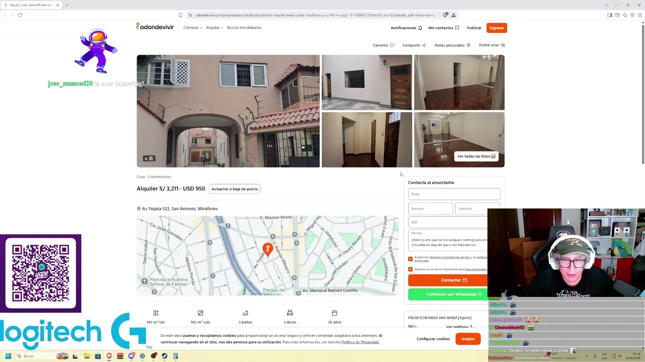Click Configurar cookies
The image size is (645, 362).
pyautogui.click(x=433, y=339)
